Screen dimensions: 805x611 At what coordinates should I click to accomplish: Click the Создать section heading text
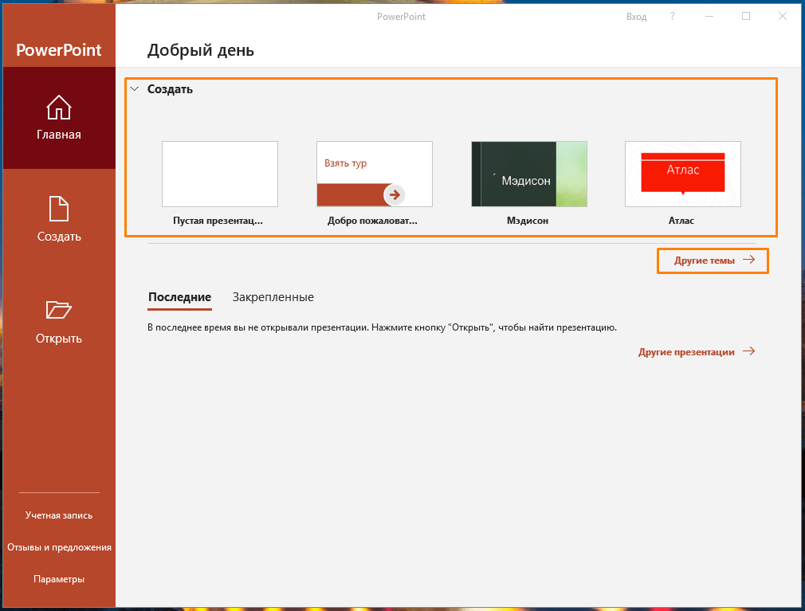[x=170, y=89]
